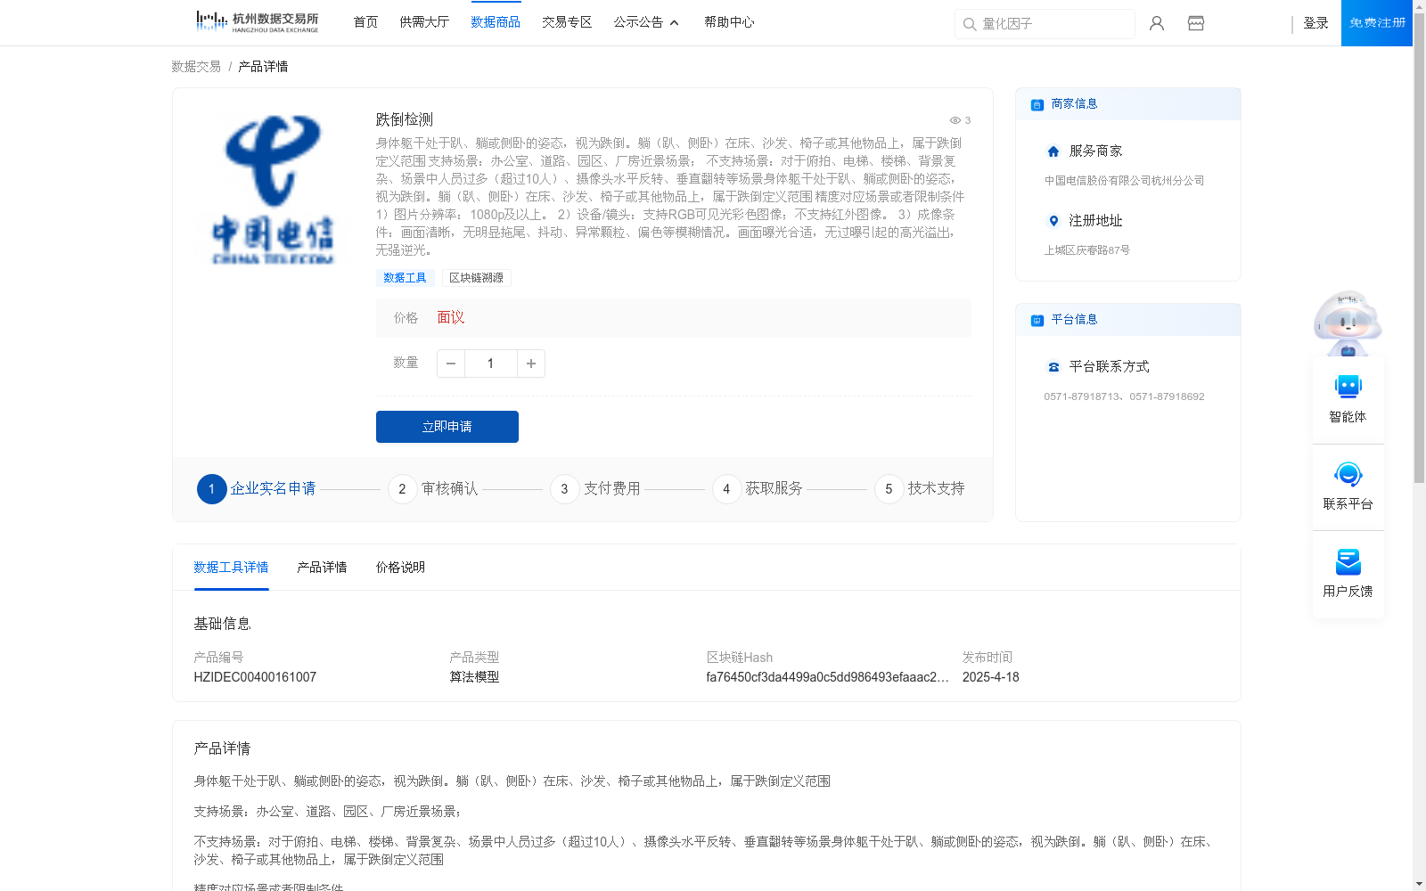The width and height of the screenshot is (1426, 891).
Task: Click scrollbar up arrow
Action: (1419, 6)
